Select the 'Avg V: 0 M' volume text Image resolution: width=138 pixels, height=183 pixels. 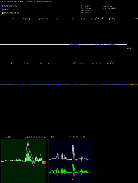(108, 6)
